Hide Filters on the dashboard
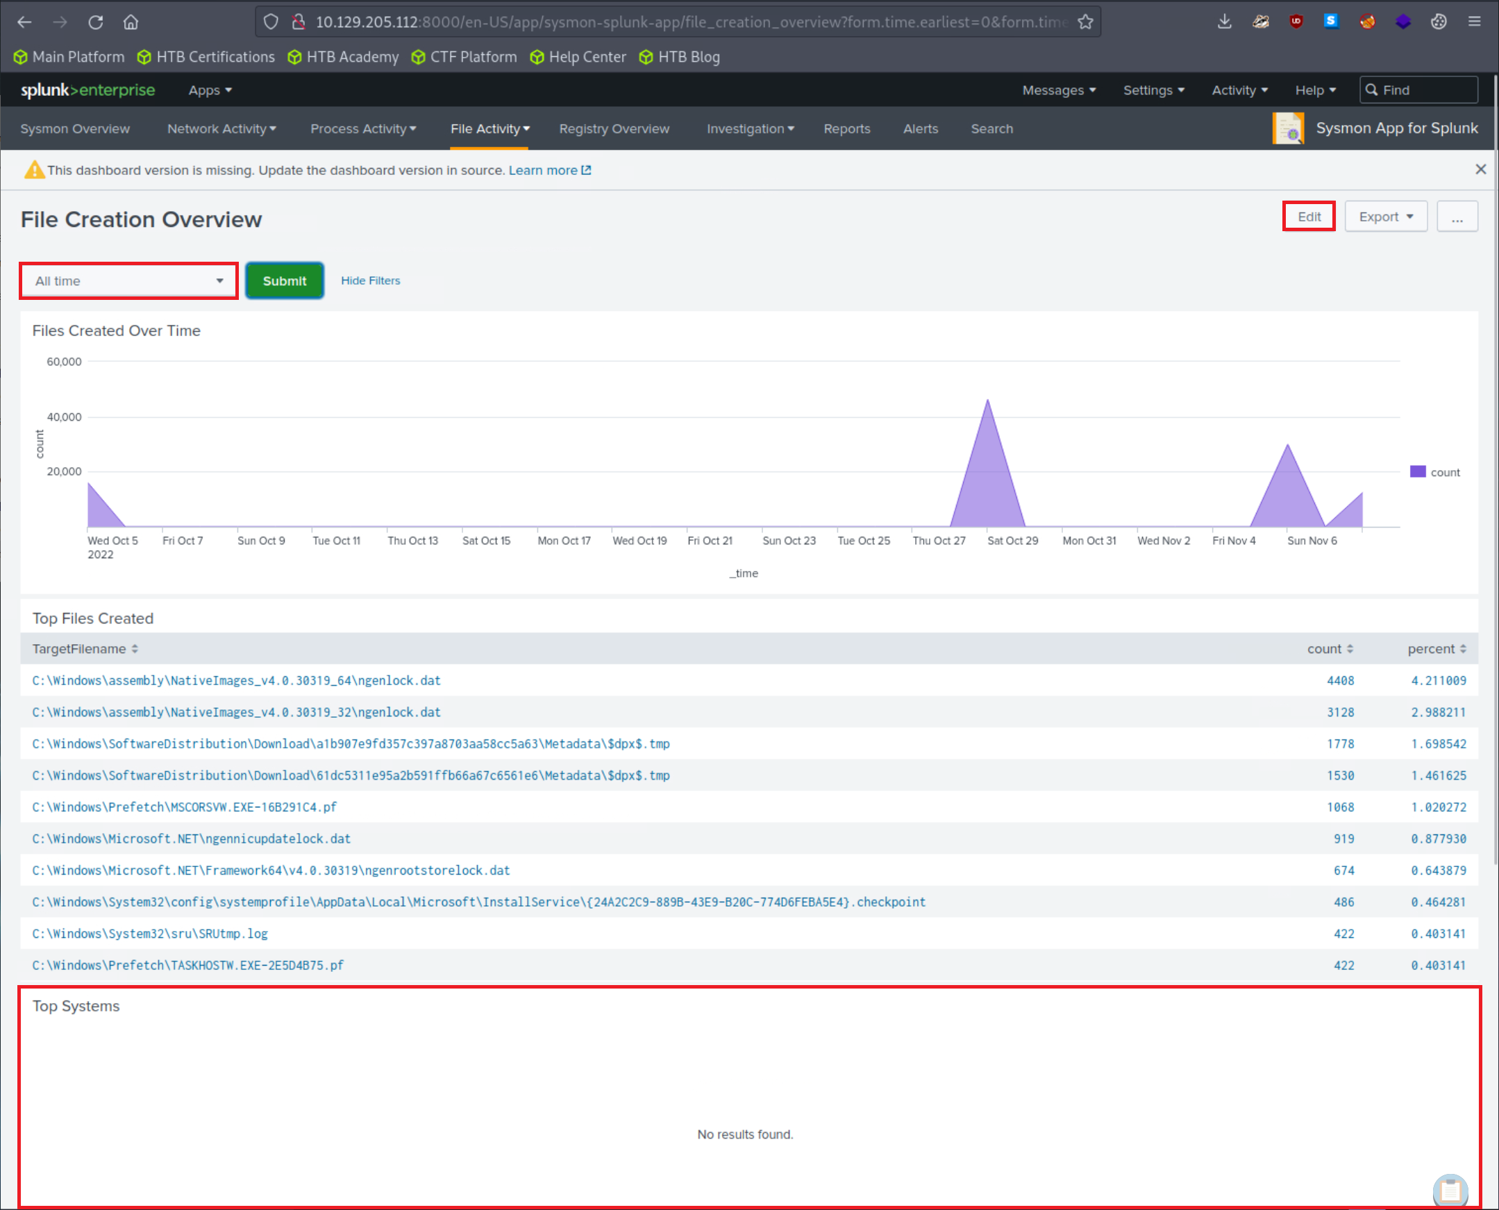The width and height of the screenshot is (1499, 1210). pyautogui.click(x=370, y=280)
